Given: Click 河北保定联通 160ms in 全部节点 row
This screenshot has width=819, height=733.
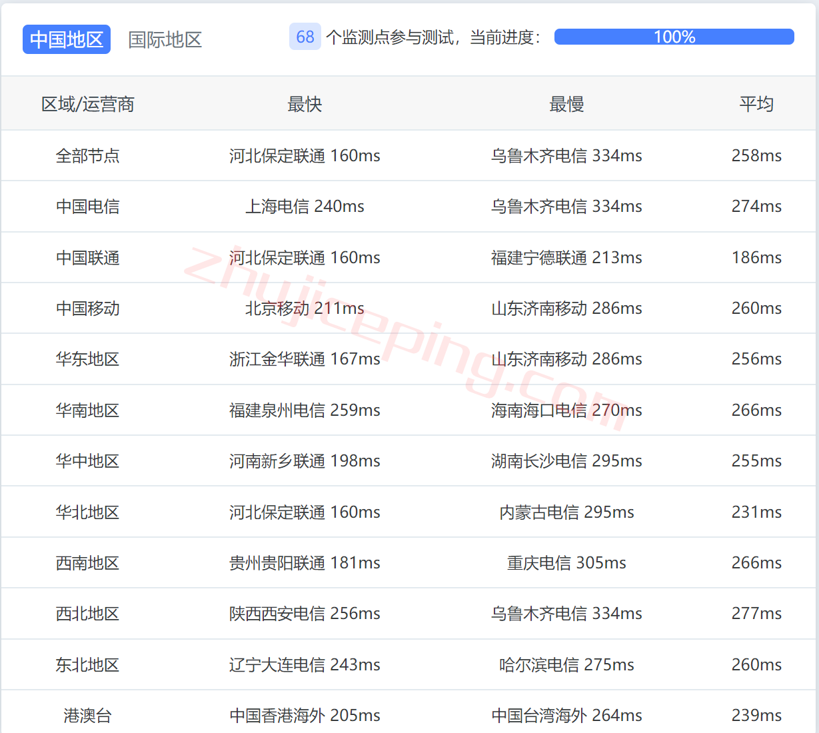Looking at the screenshot, I should coord(305,155).
